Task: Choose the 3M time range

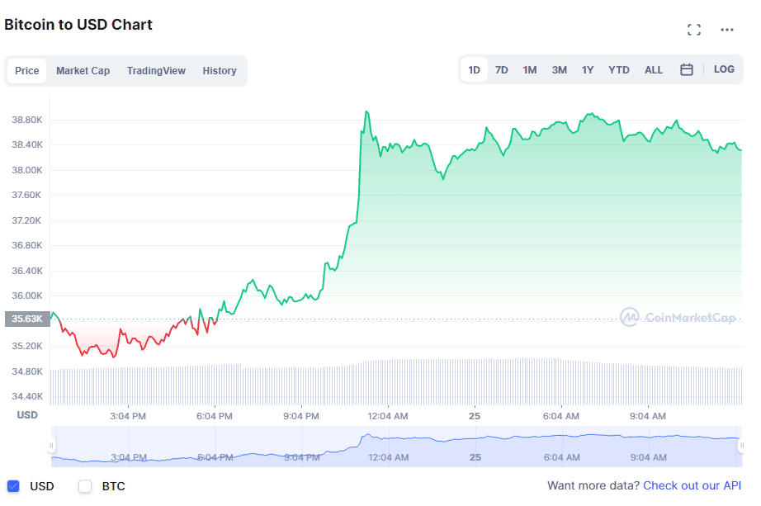Action: [560, 70]
